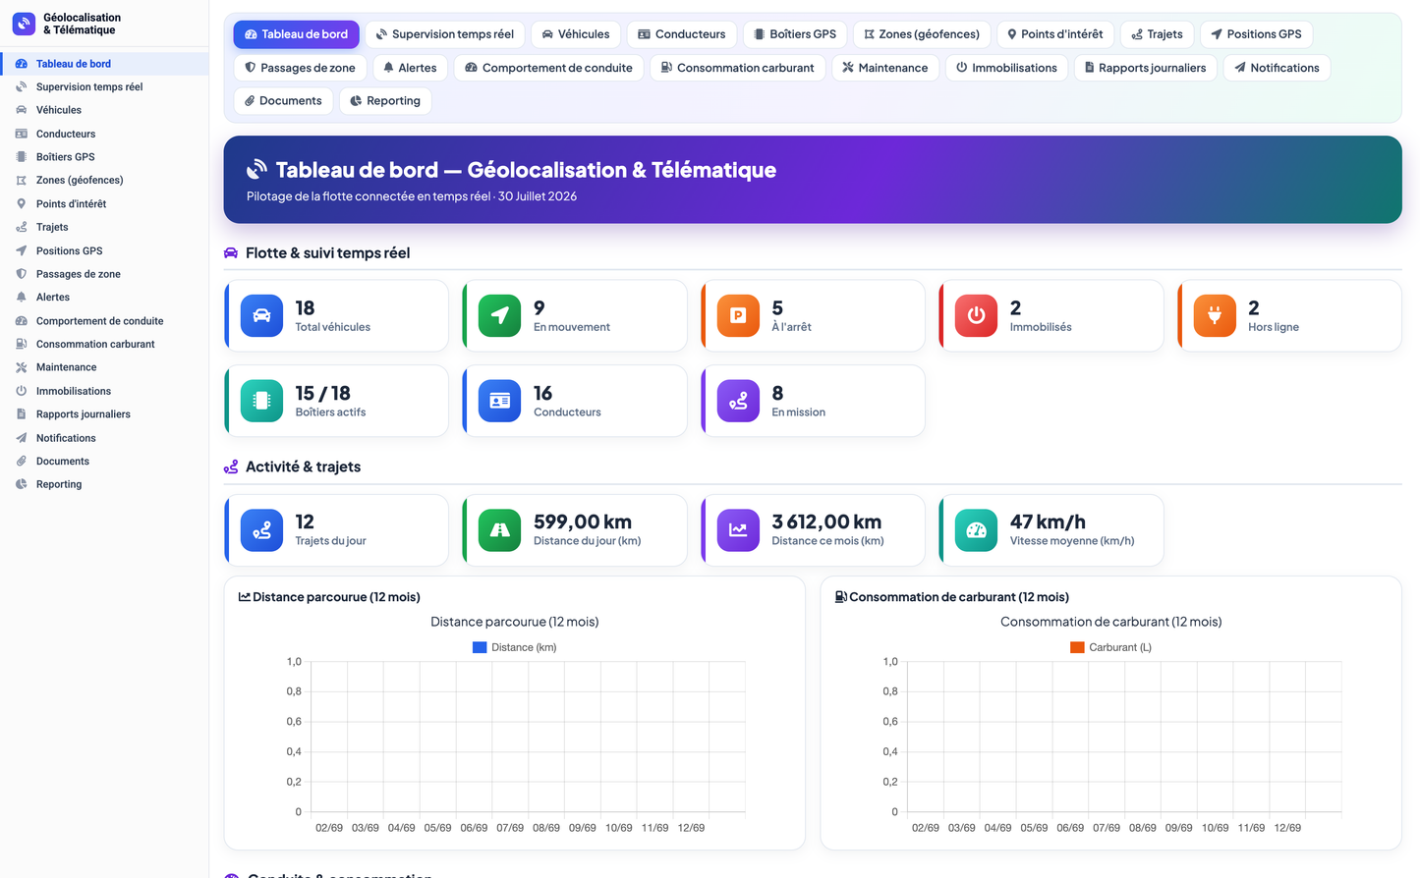This screenshot has width=1420, height=878.
Task: Click the teal chip icon for Boîtiers actifs
Action: [261, 401]
